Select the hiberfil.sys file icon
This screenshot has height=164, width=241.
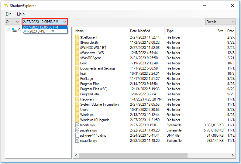coord(77,125)
